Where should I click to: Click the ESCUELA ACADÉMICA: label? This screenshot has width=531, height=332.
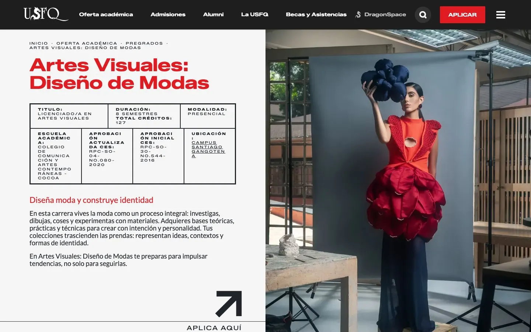click(54, 138)
